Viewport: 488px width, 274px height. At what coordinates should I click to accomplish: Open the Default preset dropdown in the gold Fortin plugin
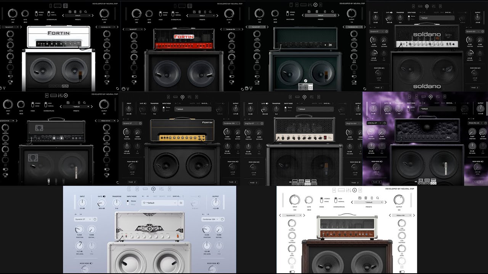[x=193, y=109]
